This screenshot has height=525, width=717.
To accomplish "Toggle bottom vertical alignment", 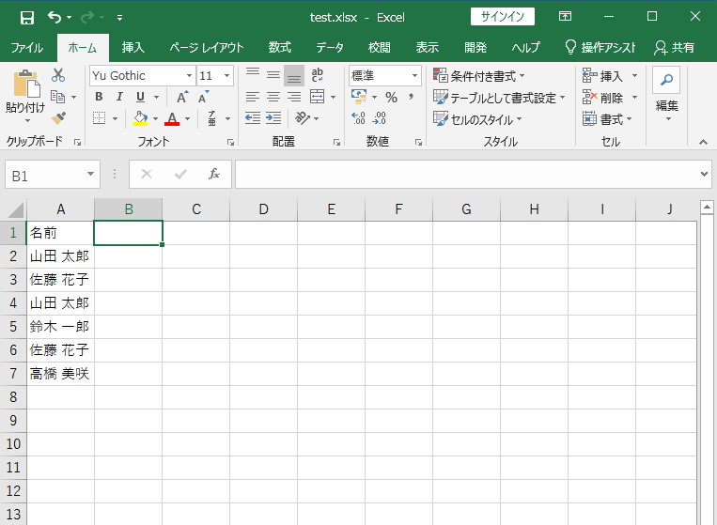I will click(x=294, y=75).
